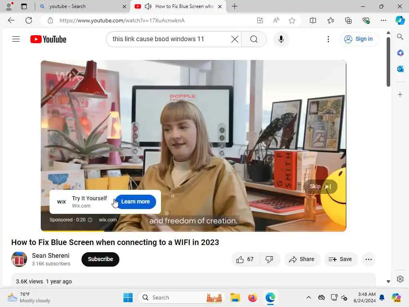
Task: Open the taskbar clock and date
Action: [364, 297]
